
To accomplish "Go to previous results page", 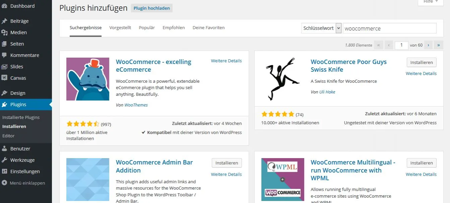I will [389, 45].
